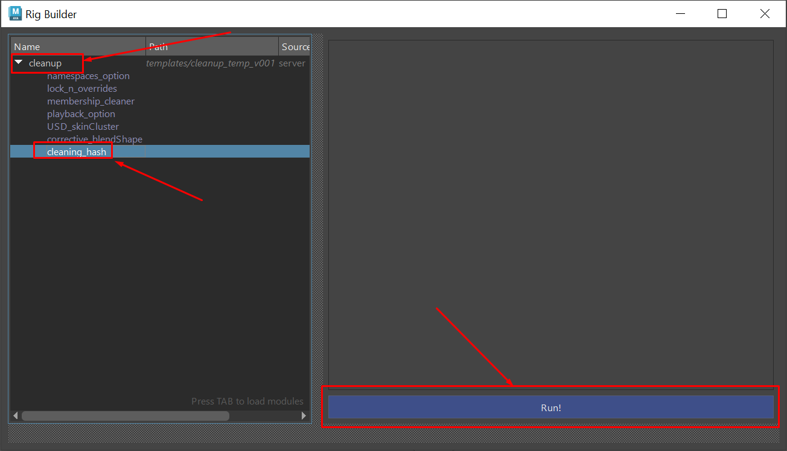787x451 pixels.
Task: Collapse the cleanup tree node
Action: tap(19, 63)
